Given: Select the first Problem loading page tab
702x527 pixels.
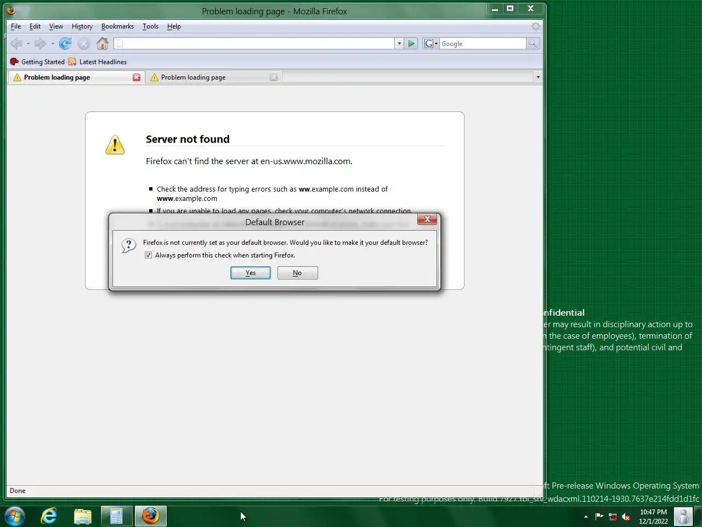Looking at the screenshot, I should (75, 77).
